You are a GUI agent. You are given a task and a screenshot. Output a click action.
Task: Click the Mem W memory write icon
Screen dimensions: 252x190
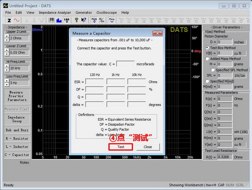coord(112,20)
